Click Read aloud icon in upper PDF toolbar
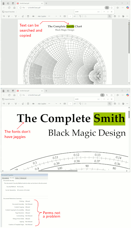This screenshot has width=131, height=228. coord(33,16)
